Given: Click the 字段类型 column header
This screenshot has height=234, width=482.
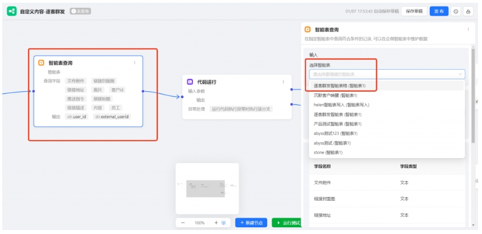Looking at the screenshot, I should coord(408,166).
